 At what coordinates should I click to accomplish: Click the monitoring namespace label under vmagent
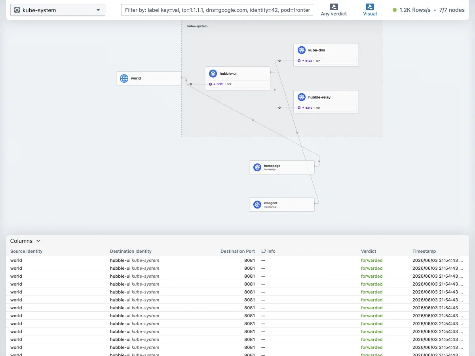click(270, 207)
